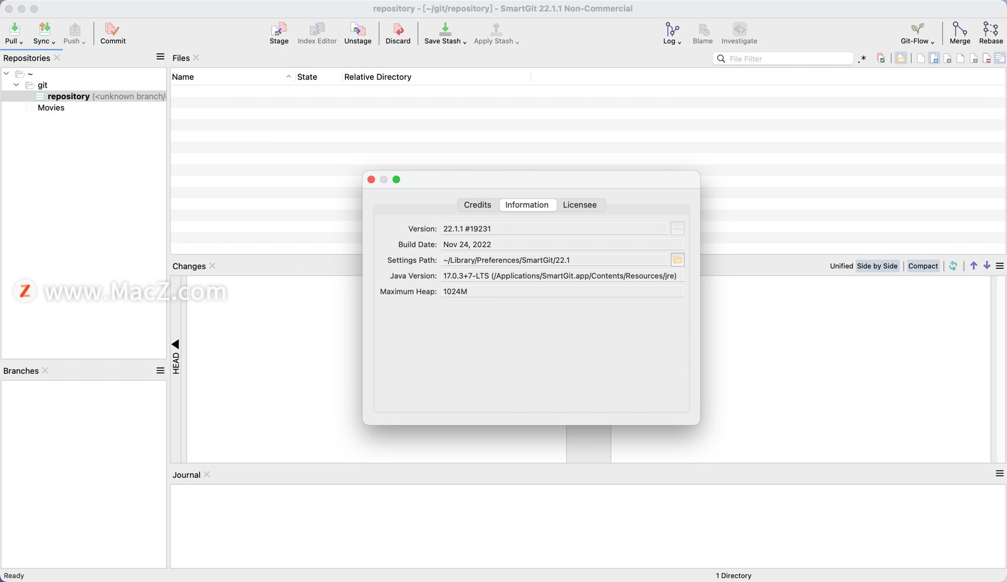The width and height of the screenshot is (1007, 582).
Task: Open the Log dropdown arrow
Action: [x=680, y=42]
